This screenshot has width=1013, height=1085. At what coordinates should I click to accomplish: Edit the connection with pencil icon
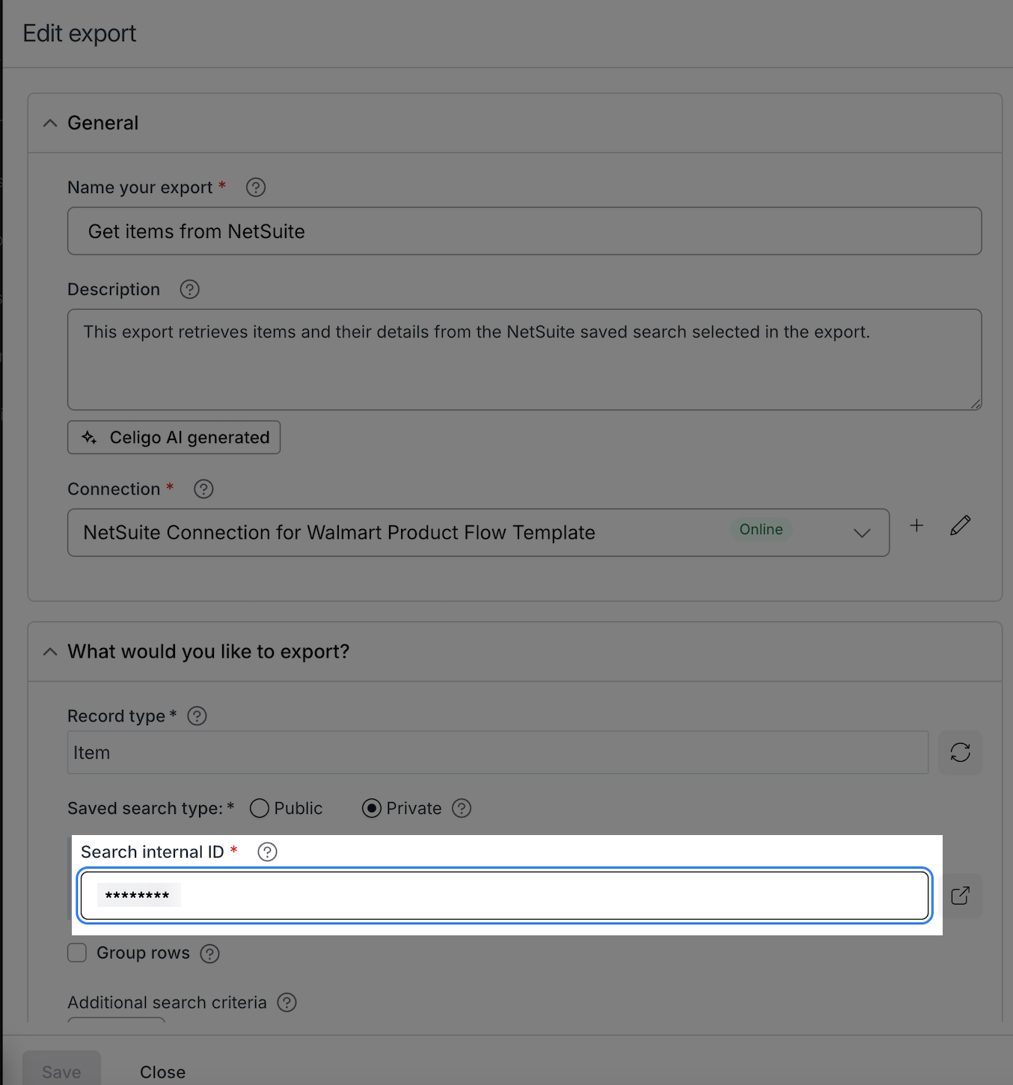(961, 525)
